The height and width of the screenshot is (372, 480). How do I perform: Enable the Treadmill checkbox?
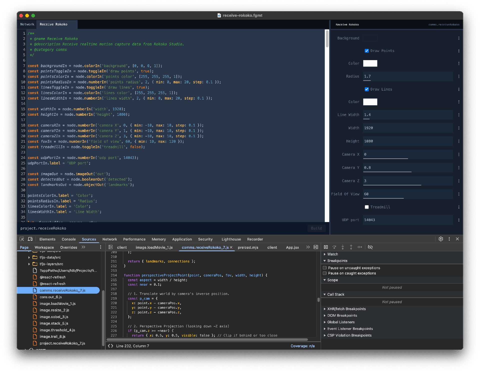pos(367,207)
